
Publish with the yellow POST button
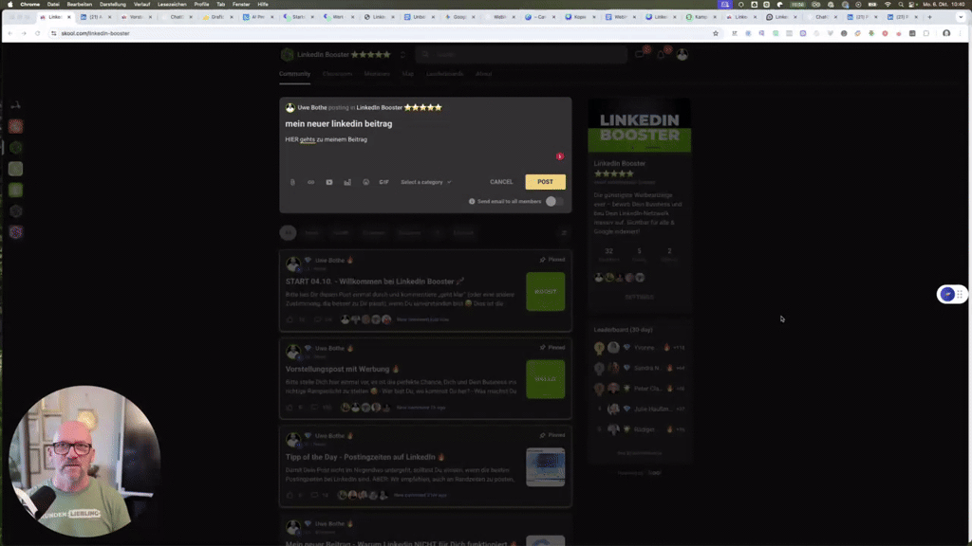(x=545, y=181)
